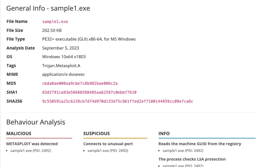The height and width of the screenshot is (167, 259).
Task: Open the MALICIOUS category header
Action: point(19,133)
